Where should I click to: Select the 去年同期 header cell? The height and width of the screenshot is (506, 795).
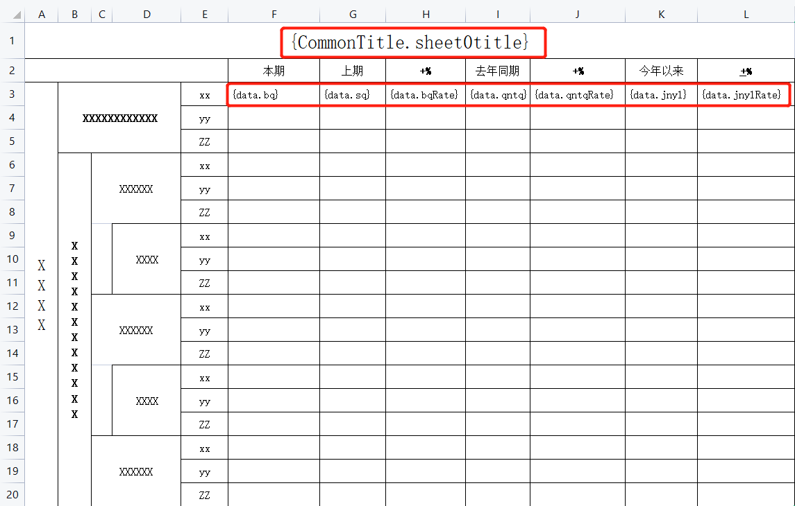[497, 70]
